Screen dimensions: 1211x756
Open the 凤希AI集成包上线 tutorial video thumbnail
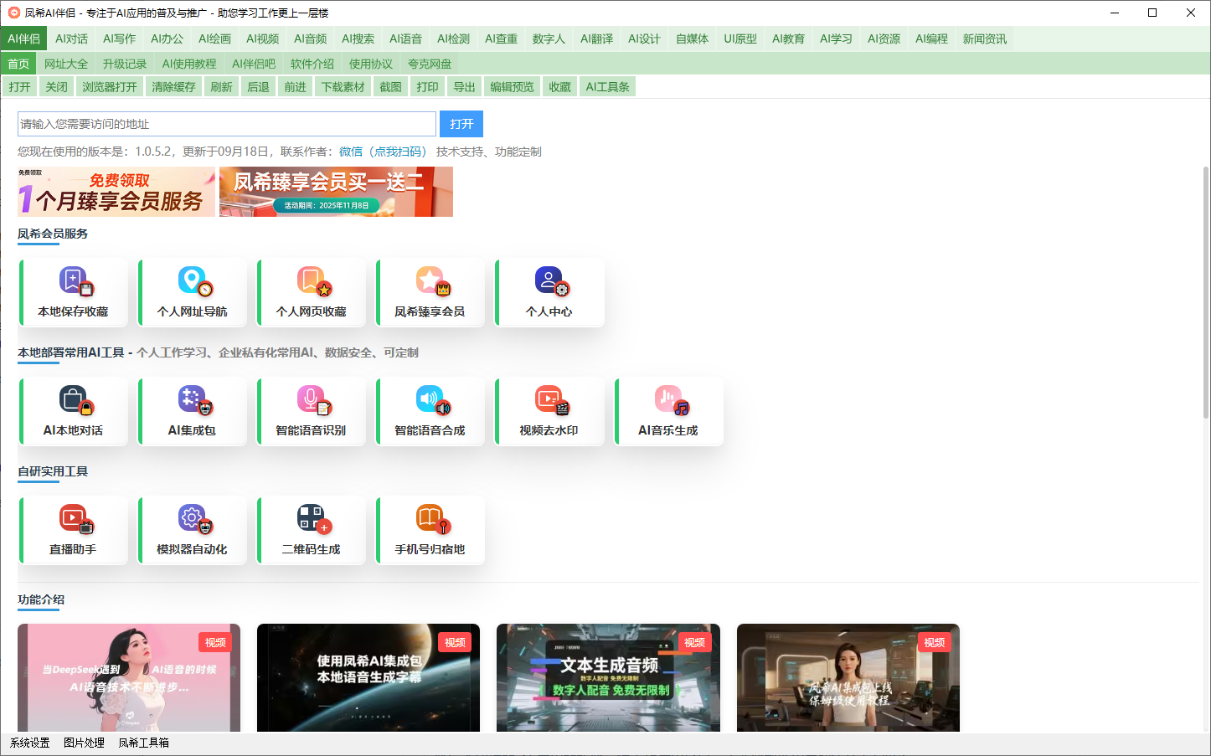pyautogui.click(x=848, y=677)
